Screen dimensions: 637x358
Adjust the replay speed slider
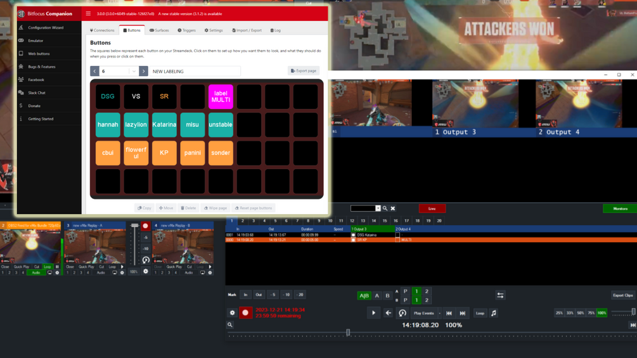click(633, 312)
